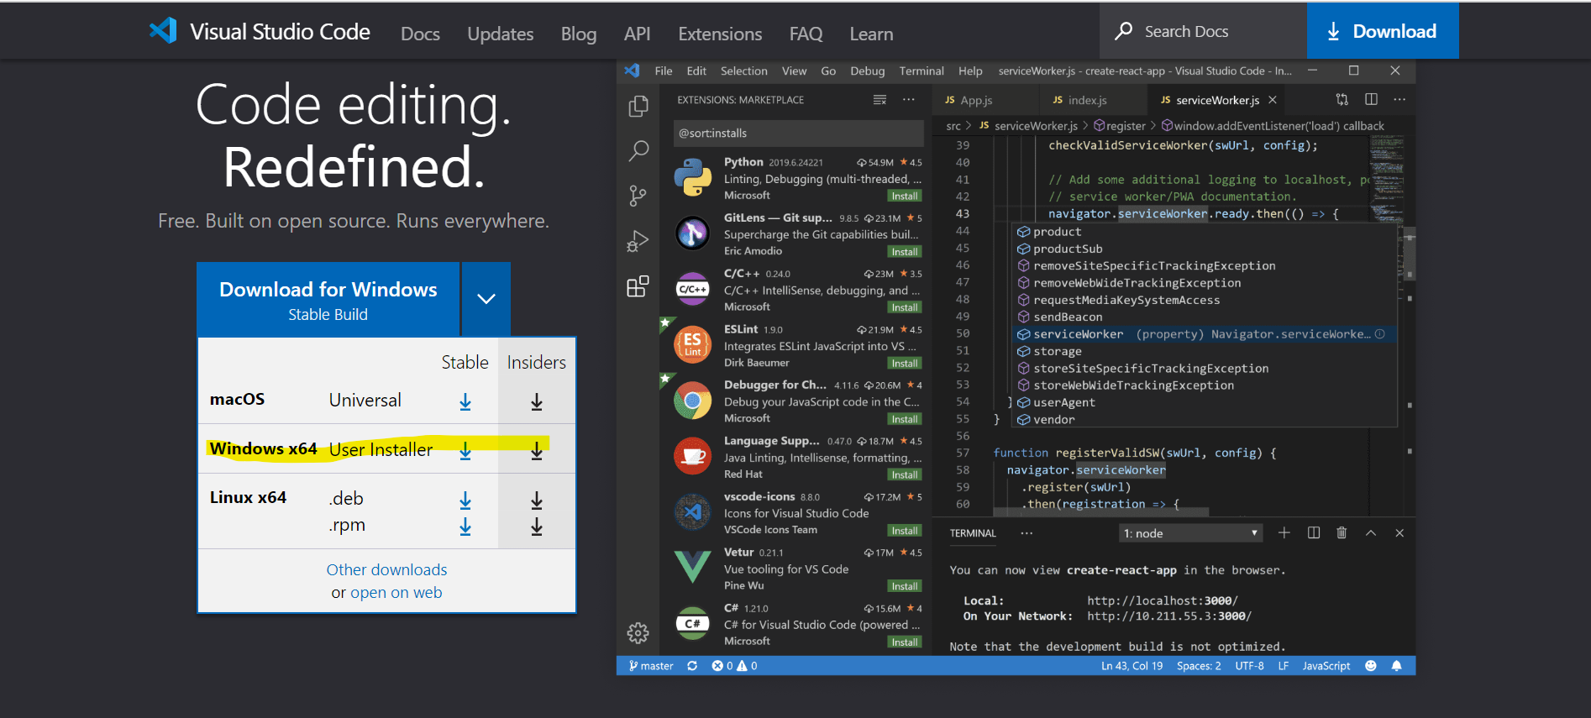1591x718 pixels.
Task: Install the Vetur extension
Action: pos(905,586)
